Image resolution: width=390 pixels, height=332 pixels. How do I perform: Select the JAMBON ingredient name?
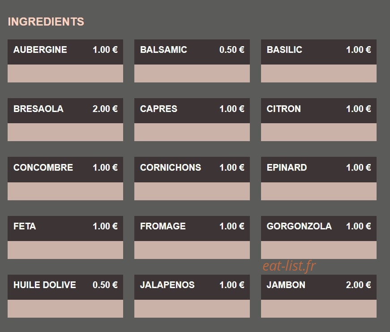pyautogui.click(x=286, y=285)
